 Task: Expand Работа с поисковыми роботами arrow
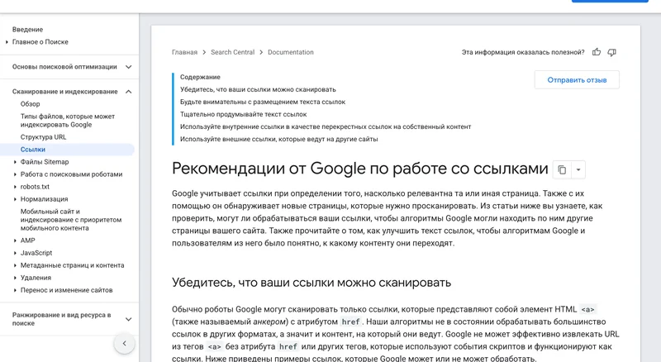[x=15, y=174]
